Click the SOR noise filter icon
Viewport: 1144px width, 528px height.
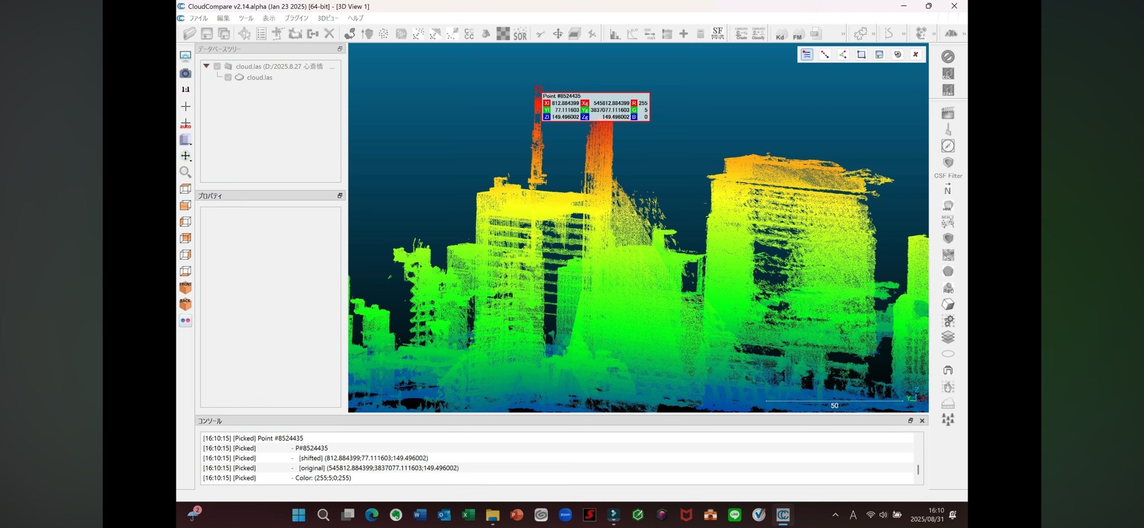click(x=520, y=34)
